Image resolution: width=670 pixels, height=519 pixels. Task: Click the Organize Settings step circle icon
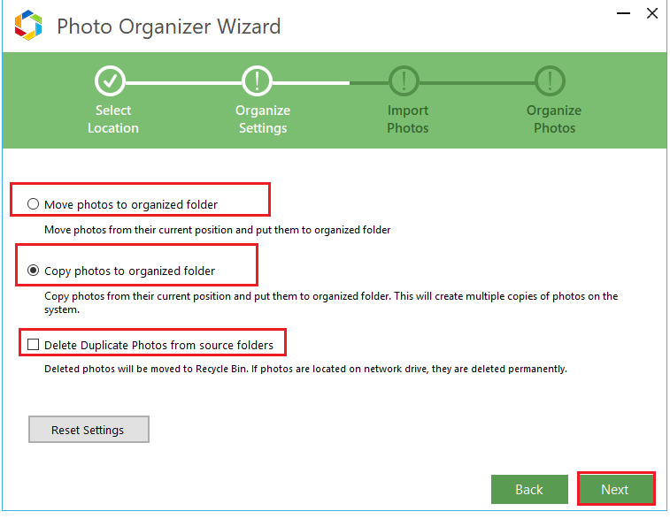(258, 81)
